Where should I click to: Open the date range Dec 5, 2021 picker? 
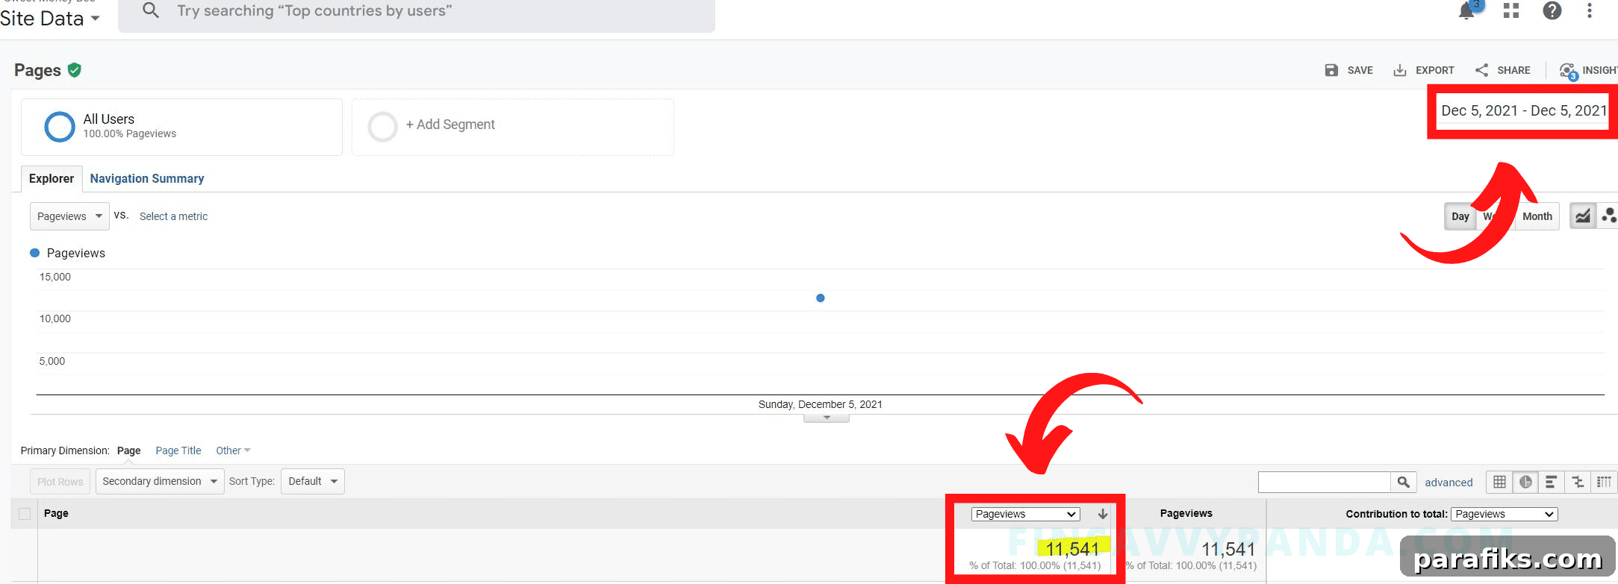(x=1524, y=110)
